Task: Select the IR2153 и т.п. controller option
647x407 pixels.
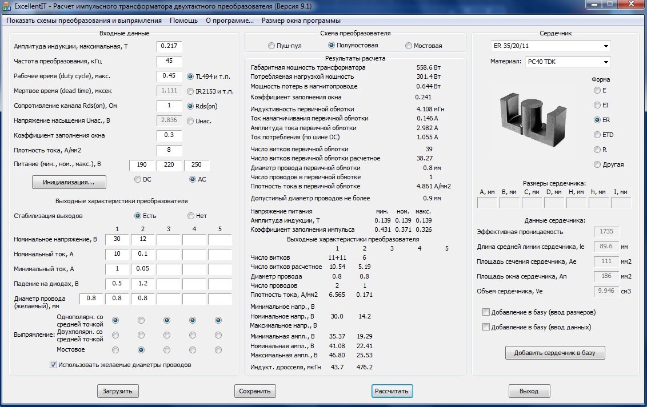Action: 210,91
